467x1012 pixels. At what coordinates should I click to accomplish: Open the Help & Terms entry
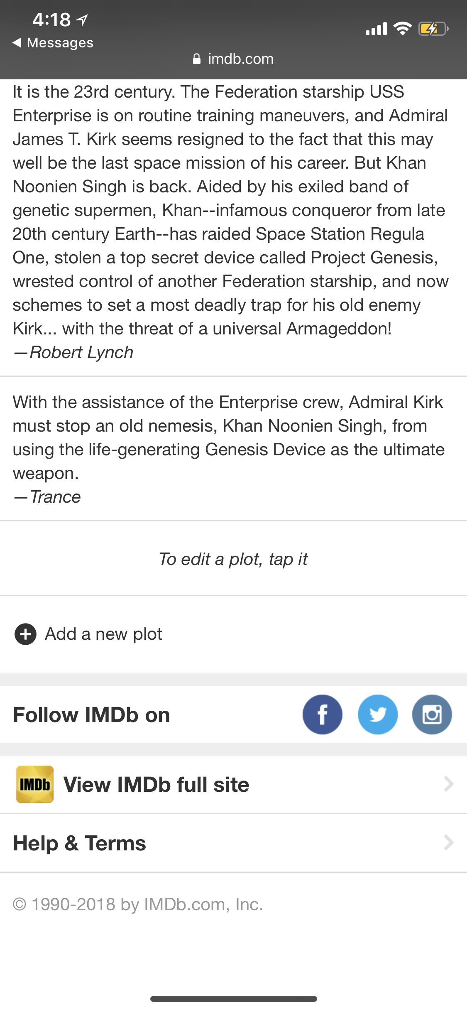pyautogui.click(x=233, y=843)
